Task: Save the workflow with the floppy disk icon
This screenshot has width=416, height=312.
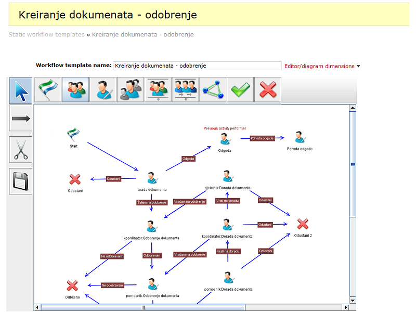Action: pos(21,181)
